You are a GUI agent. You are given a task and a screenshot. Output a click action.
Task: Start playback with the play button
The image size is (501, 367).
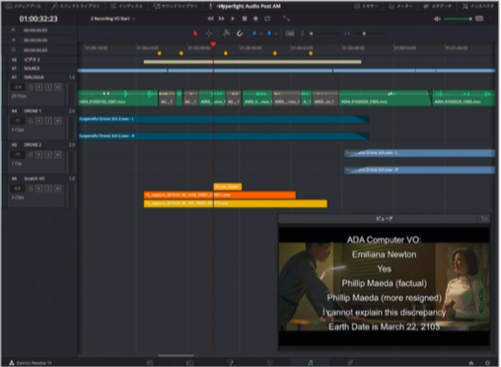[233, 19]
